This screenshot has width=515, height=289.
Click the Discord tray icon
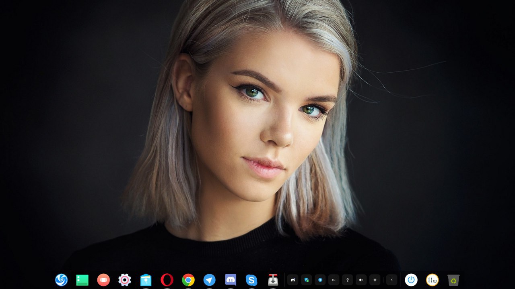coord(293,280)
